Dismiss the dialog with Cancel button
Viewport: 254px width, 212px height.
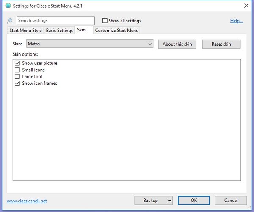[x=231, y=201]
